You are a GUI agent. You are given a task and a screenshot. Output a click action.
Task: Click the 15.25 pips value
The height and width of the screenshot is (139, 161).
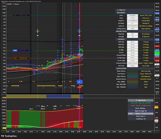coord(146,47)
